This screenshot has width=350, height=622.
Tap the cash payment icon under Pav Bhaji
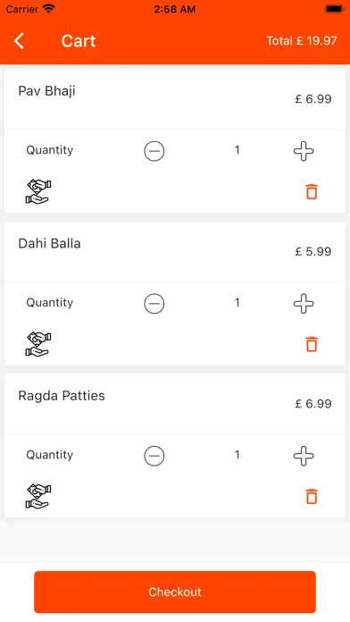[38, 192]
